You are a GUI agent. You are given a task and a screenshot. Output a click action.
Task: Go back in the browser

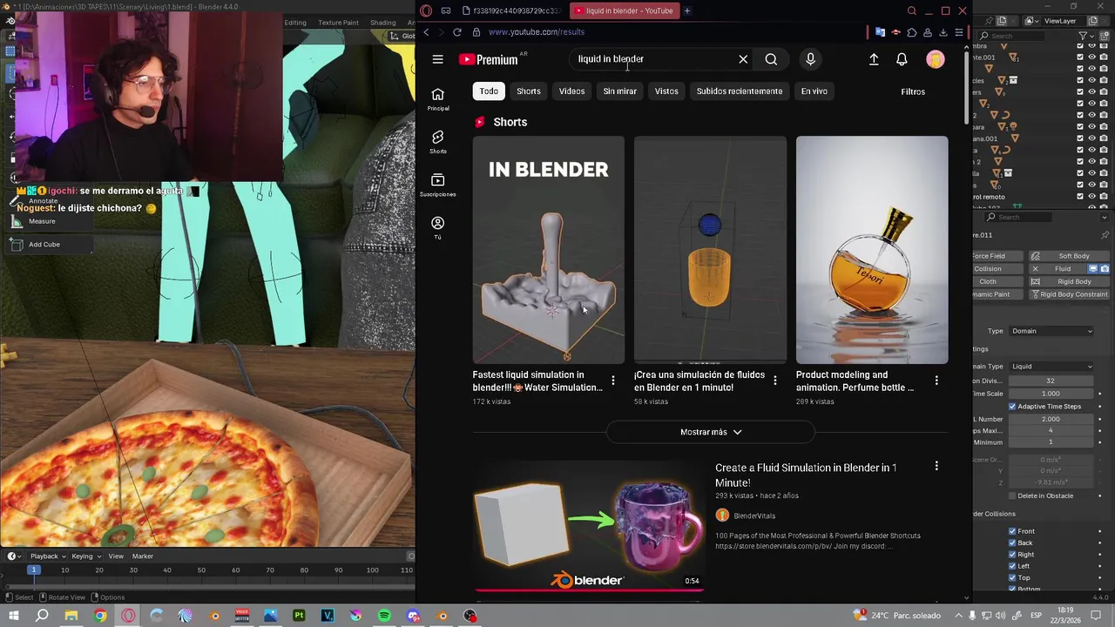click(426, 32)
